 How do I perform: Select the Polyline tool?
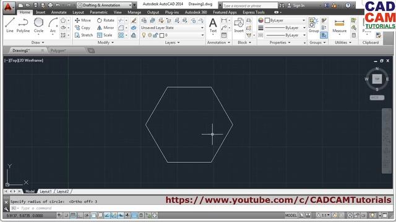click(x=23, y=25)
